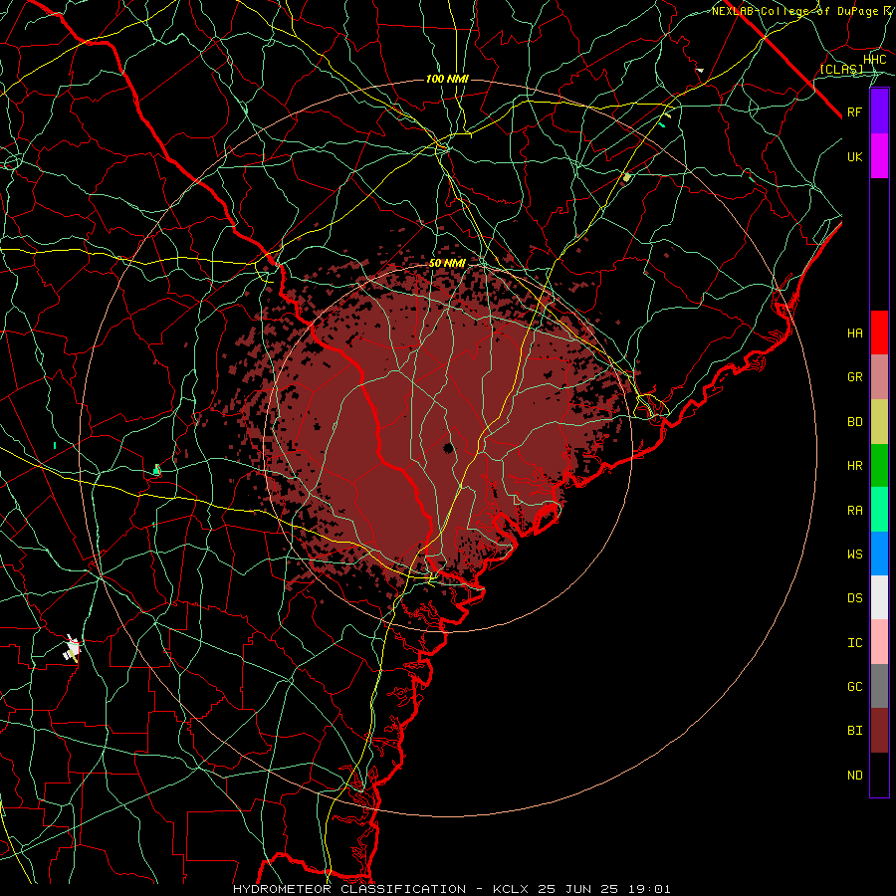Click the IC legend label
Image resolution: width=896 pixels, height=896 pixels.
coord(854,643)
